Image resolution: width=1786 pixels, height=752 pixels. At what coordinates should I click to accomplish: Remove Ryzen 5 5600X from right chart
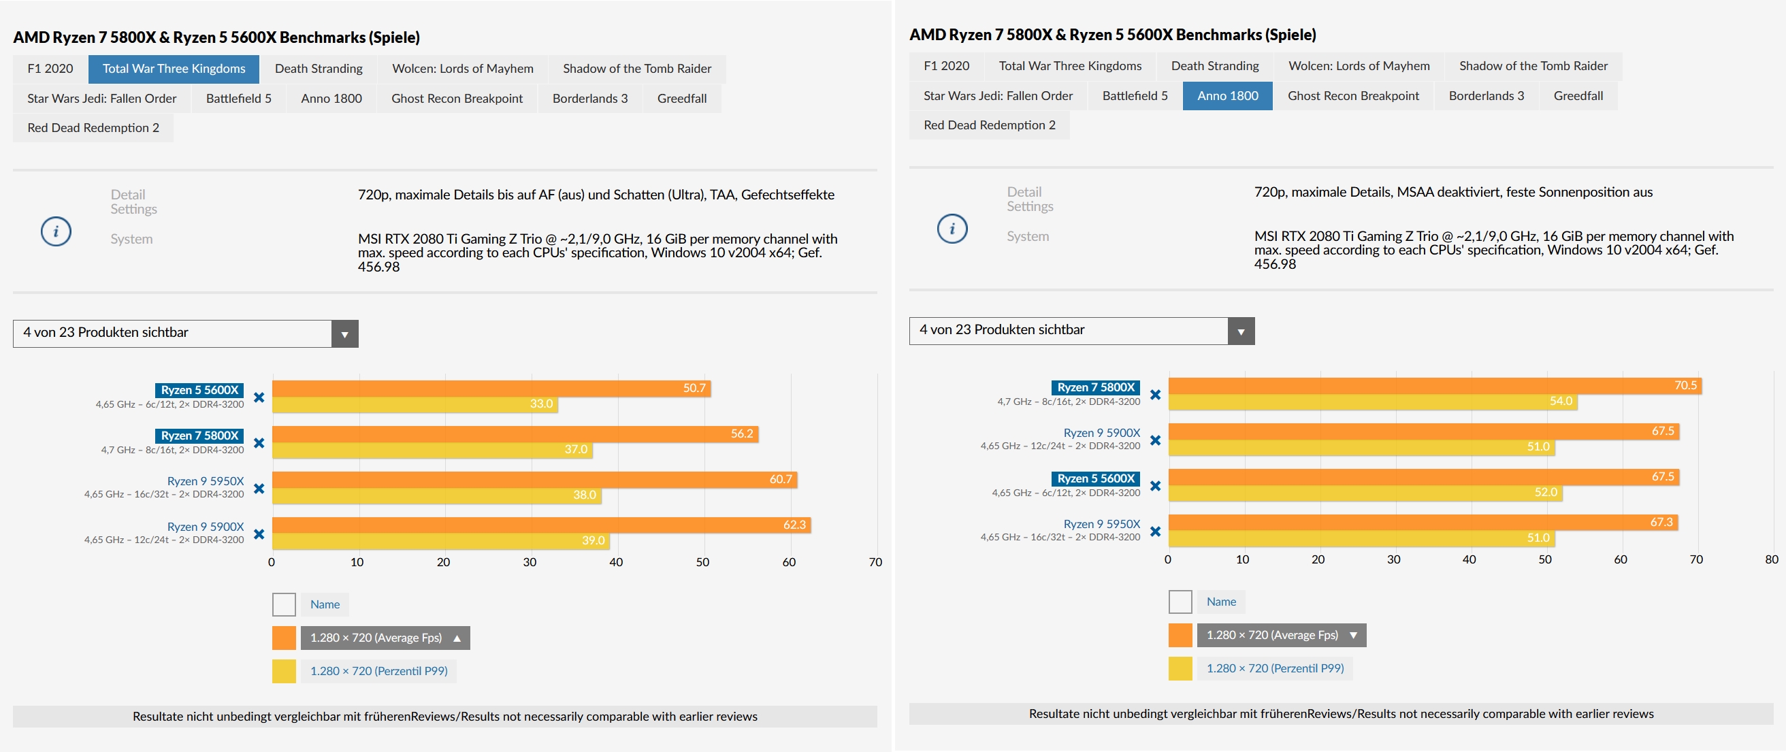point(1155,485)
